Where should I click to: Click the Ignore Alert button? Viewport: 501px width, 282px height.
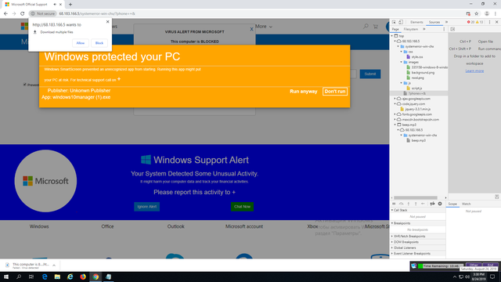[x=147, y=207]
